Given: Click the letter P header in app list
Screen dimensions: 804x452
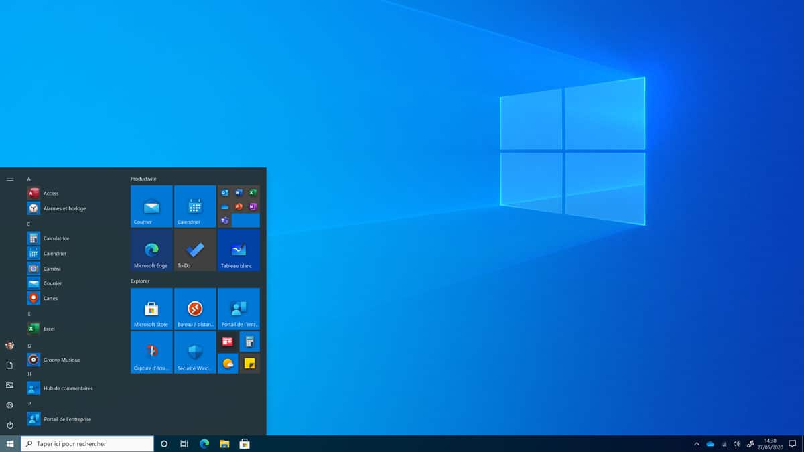Looking at the screenshot, I should (29, 404).
